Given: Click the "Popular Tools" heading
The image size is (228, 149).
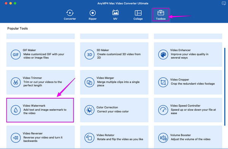Looking at the screenshot, I should point(17,28).
